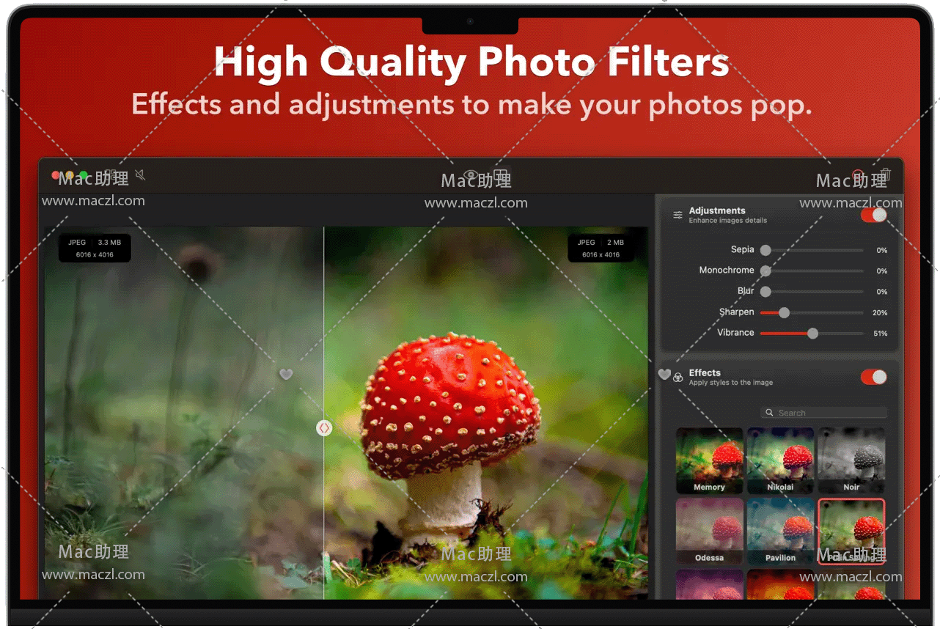Apply the Nikolai effect thumbnail

click(x=780, y=460)
